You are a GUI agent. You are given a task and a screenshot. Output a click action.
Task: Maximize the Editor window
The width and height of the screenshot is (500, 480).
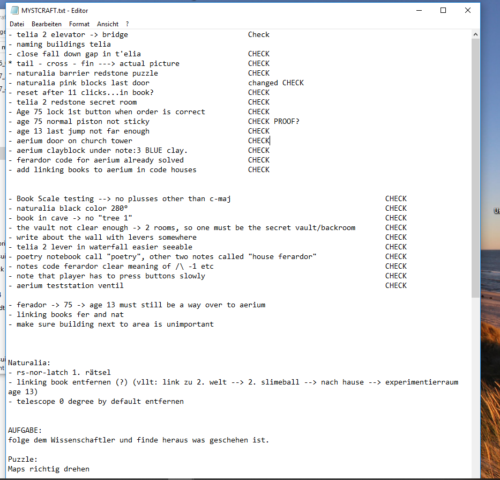click(443, 10)
